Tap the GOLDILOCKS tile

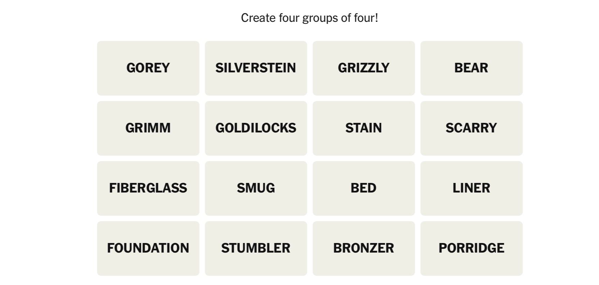point(256,128)
